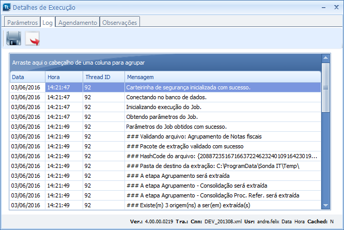Viewport: 344px width, 230px height.
Task: Switch to the Parâmetros tab
Action: 22,23
